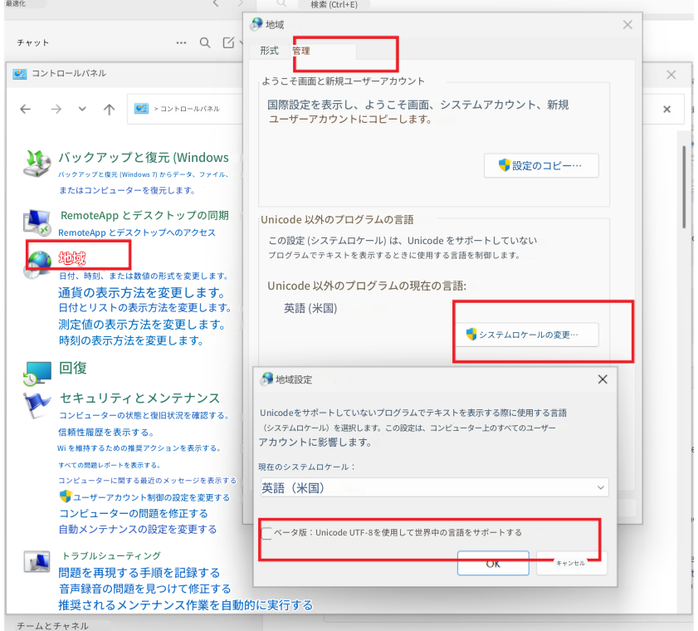Click キャンセル in the 地域設定 dialog
Screen dimensions: 698x631
571,563
